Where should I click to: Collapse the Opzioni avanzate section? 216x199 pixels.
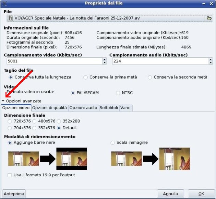3,101
